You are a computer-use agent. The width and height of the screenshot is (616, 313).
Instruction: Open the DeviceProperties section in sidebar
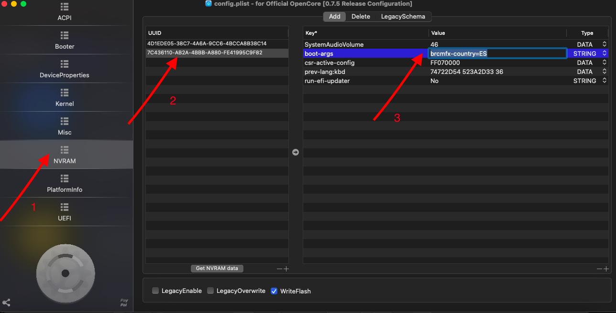pos(65,69)
